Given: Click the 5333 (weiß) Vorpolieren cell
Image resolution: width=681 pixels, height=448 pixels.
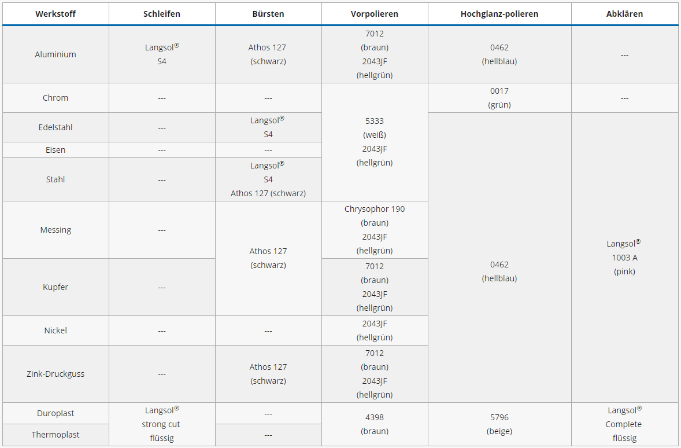Looking at the screenshot, I should click(x=375, y=128).
